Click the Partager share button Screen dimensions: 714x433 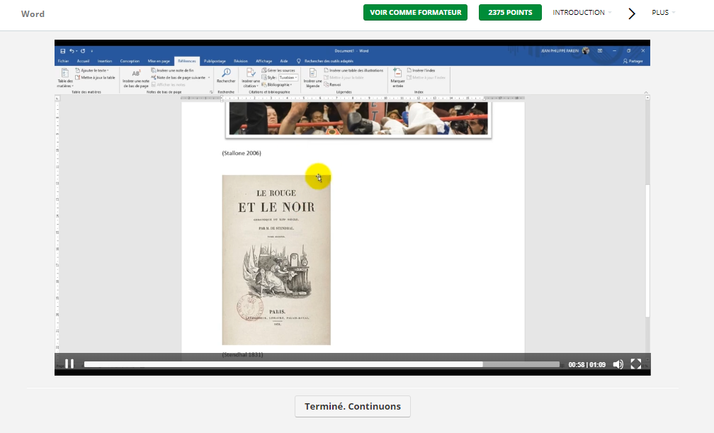tap(633, 61)
